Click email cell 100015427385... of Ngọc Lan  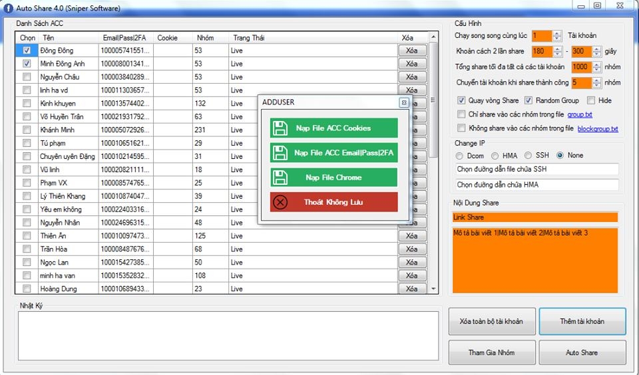126,262
